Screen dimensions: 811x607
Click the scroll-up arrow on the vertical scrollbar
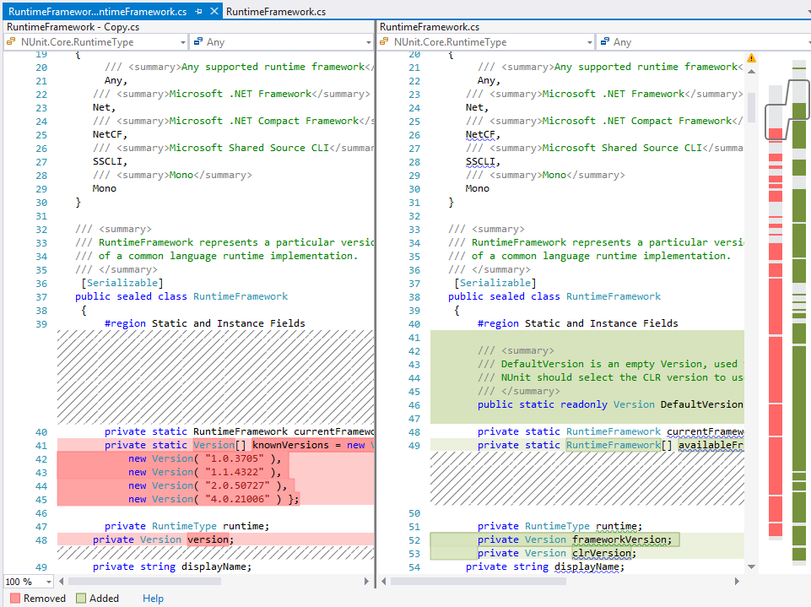point(751,72)
